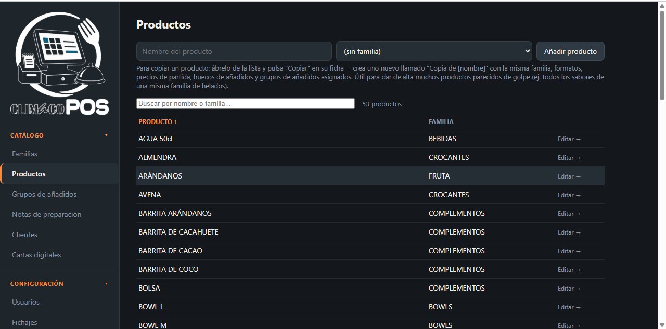Sort by the PRODUCTO column header
This screenshot has height=329, width=666.
point(158,122)
